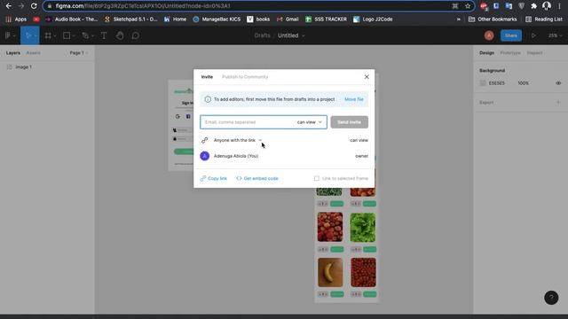Open the Chrome three-dot menu
568x319 pixels.
[x=560, y=6]
